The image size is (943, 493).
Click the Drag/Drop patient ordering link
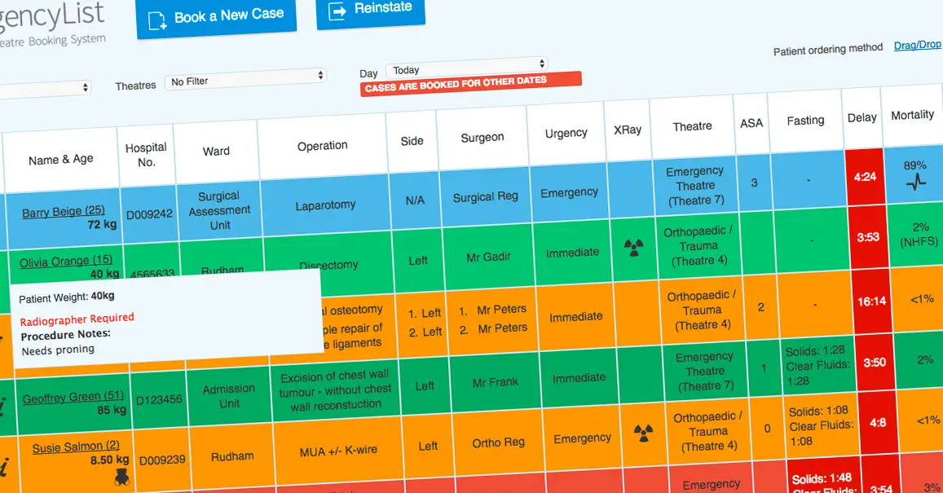(x=917, y=45)
